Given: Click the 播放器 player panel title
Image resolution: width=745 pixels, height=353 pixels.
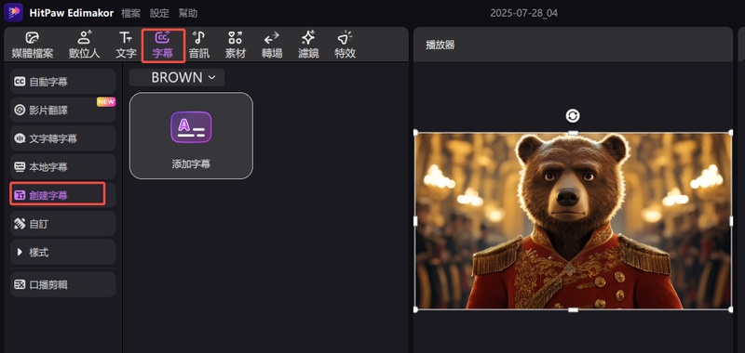Looking at the screenshot, I should tap(440, 45).
